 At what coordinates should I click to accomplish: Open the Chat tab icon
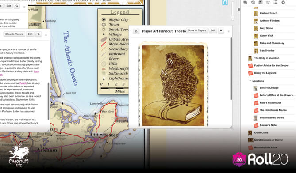click(x=245, y=2)
